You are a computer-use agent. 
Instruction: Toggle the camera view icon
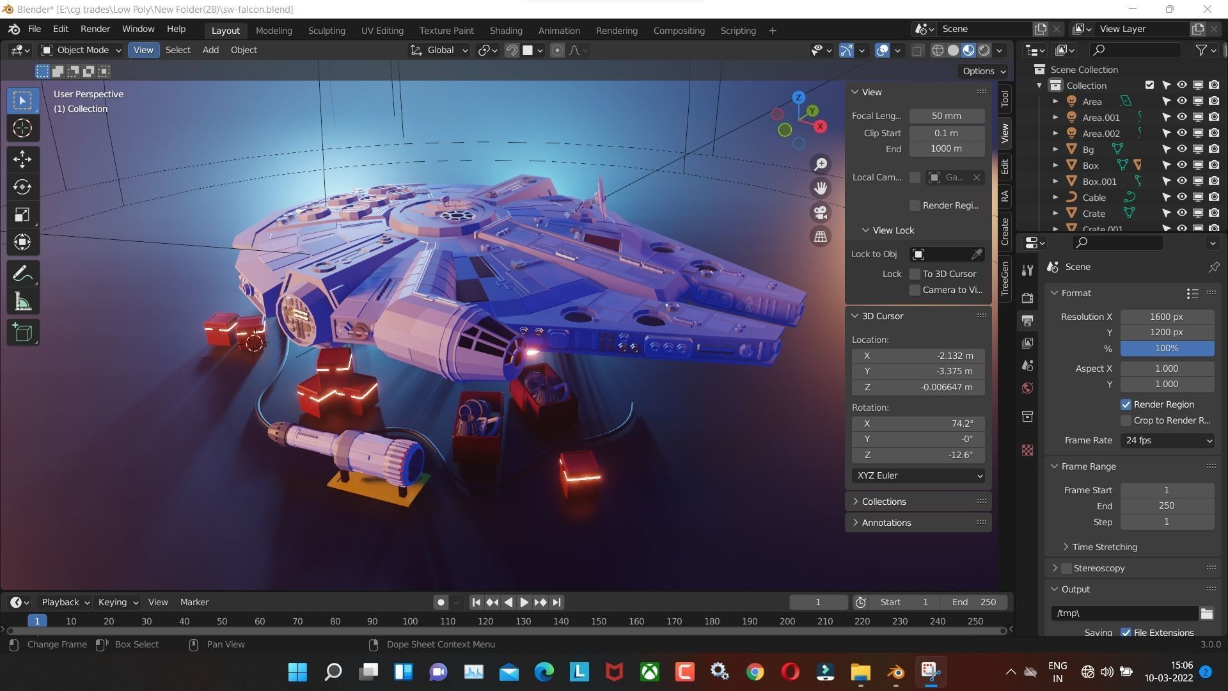click(x=821, y=212)
